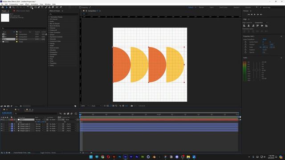Select the Eraser tool

click(x=53, y=7)
